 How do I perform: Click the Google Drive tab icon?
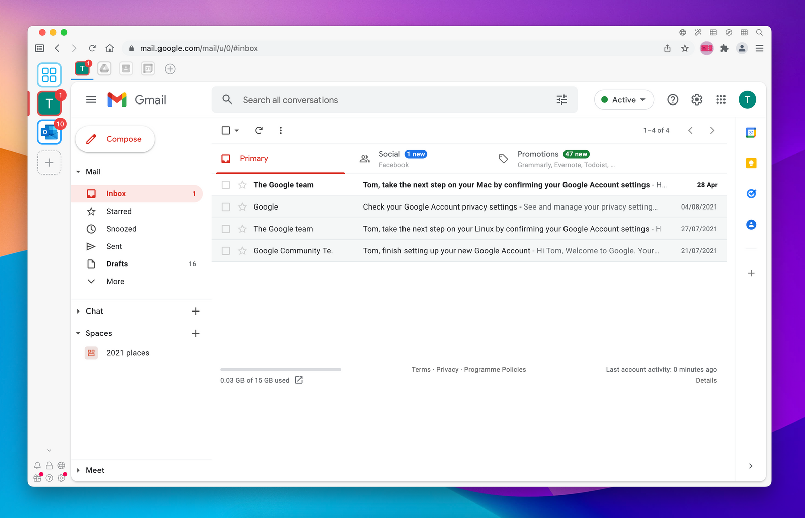104,69
